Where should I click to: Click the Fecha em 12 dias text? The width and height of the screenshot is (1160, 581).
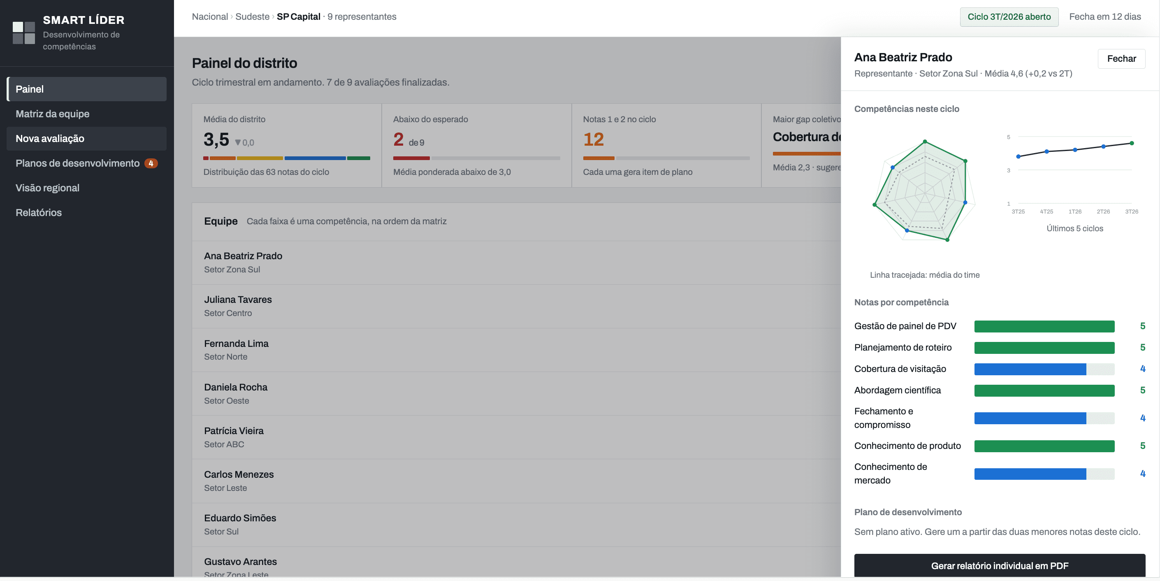pyautogui.click(x=1104, y=16)
